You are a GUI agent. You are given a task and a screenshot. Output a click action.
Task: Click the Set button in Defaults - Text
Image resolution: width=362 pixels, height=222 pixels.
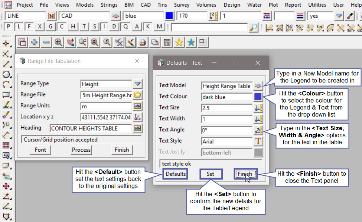(x=211, y=174)
